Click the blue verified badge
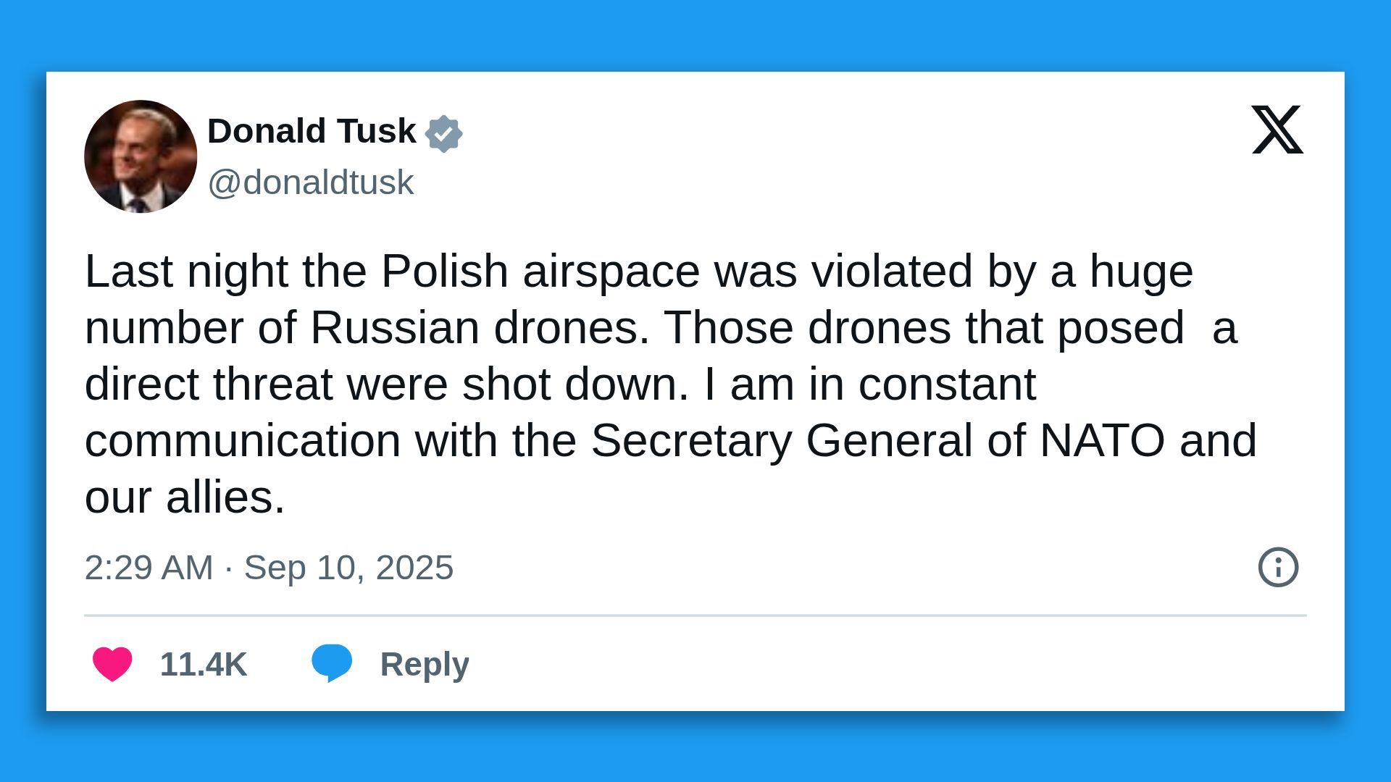Viewport: 1391px width, 782px height. (x=443, y=133)
